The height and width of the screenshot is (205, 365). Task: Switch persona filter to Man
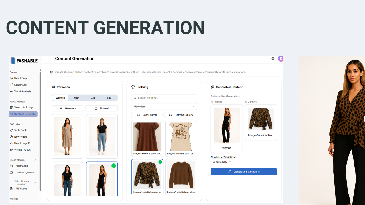76,98
